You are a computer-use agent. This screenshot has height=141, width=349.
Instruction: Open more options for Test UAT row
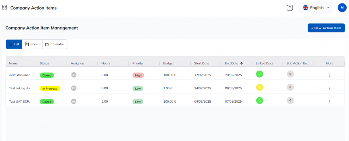(x=330, y=101)
